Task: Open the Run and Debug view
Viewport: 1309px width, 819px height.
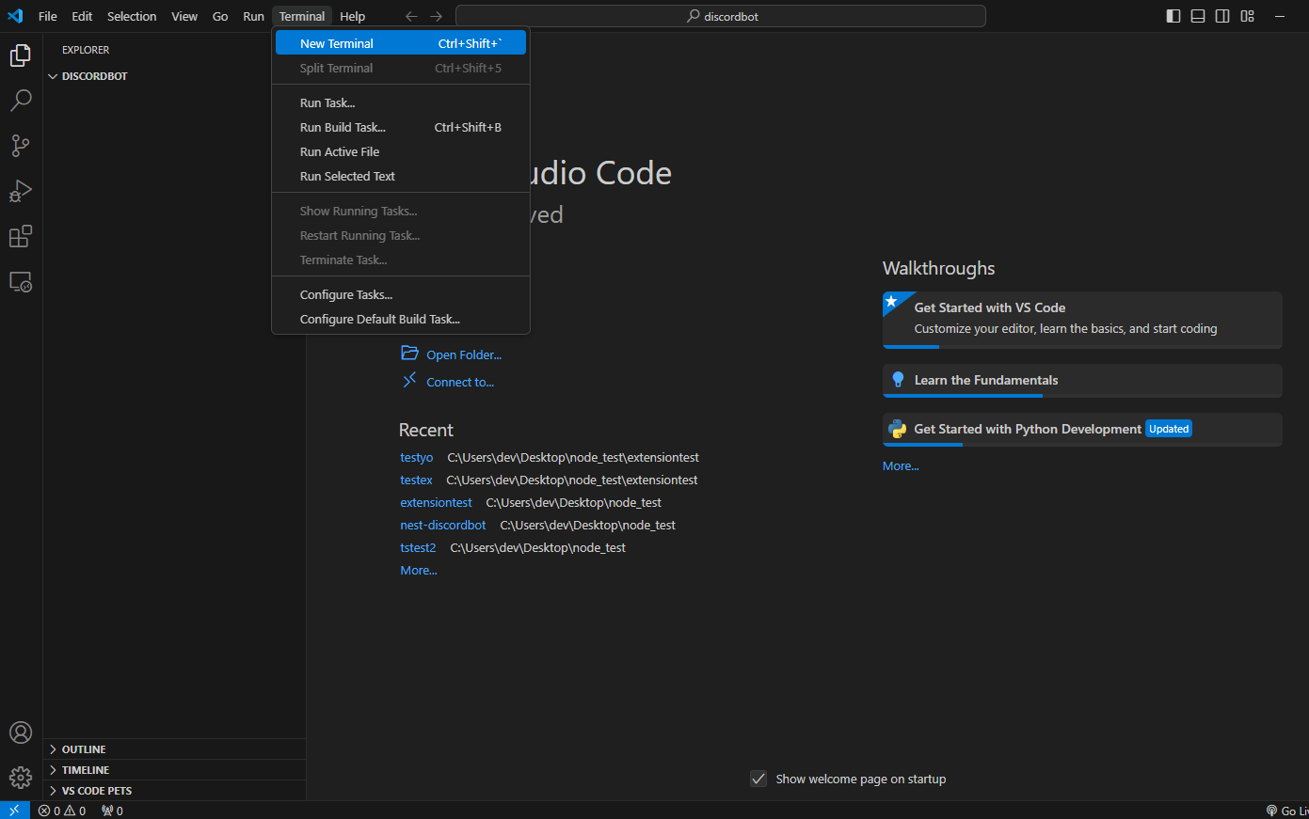Action: (x=21, y=191)
